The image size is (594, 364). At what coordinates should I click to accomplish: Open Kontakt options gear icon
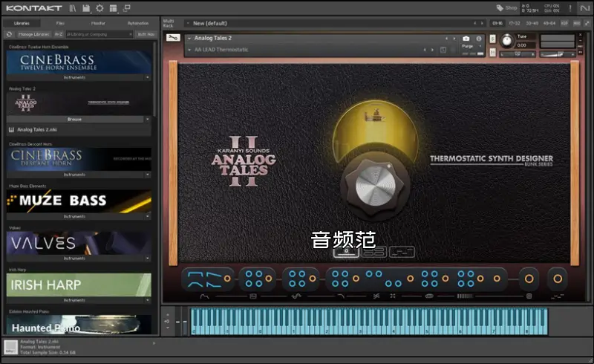pyautogui.click(x=99, y=8)
